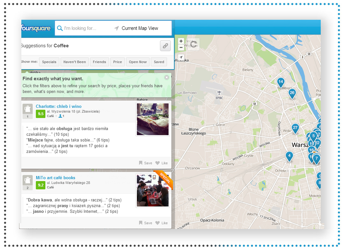Image resolution: width=344 pixels, height=250 pixels.
Task: Open Charlotte: chleb i wino venue link
Action: [59, 107]
